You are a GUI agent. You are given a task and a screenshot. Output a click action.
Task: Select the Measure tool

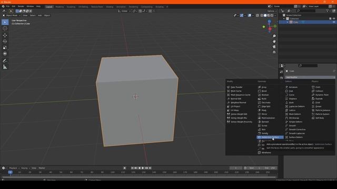[5, 67]
